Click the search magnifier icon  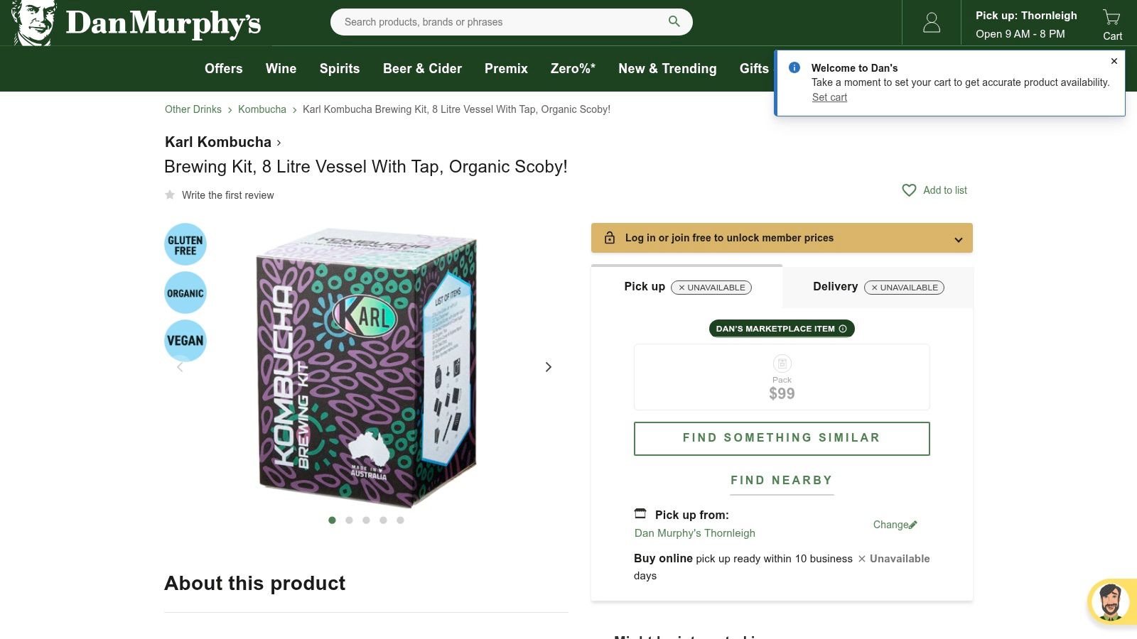pyautogui.click(x=674, y=21)
